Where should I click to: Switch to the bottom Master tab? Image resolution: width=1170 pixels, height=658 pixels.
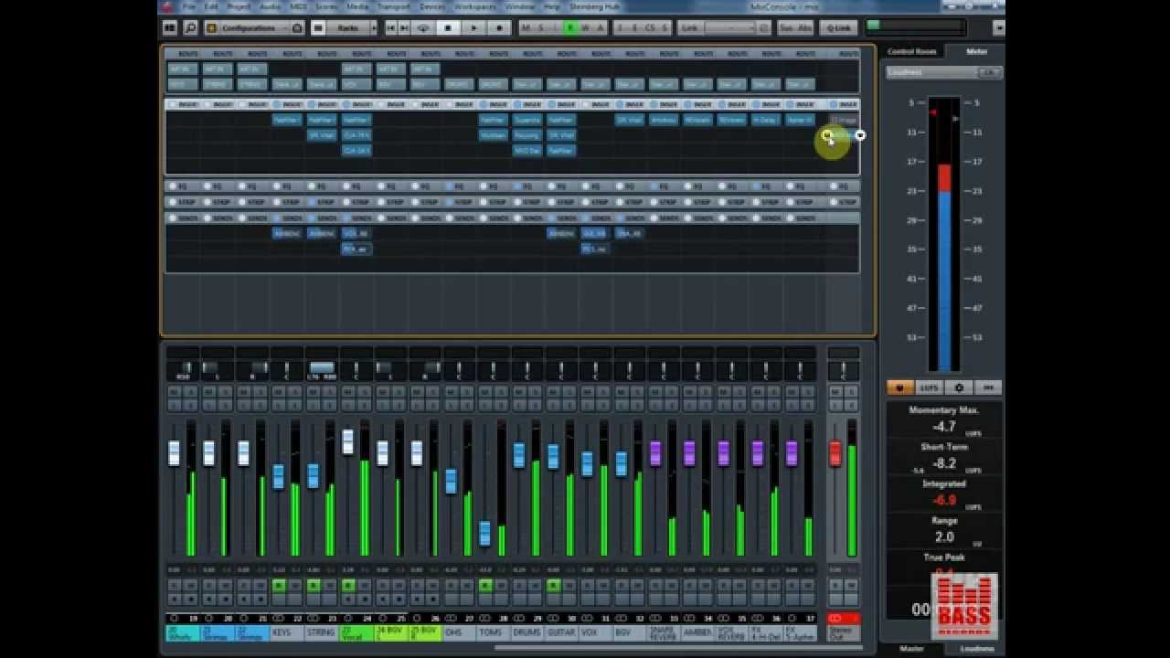coord(911,649)
